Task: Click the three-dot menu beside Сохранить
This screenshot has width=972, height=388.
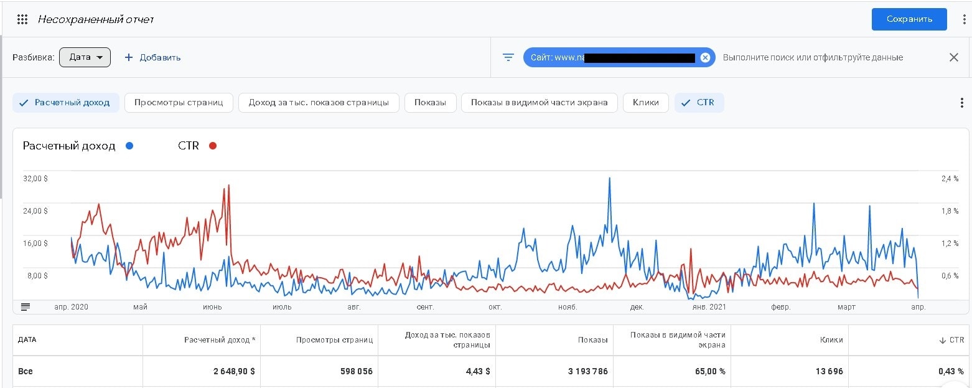Action: tap(964, 19)
